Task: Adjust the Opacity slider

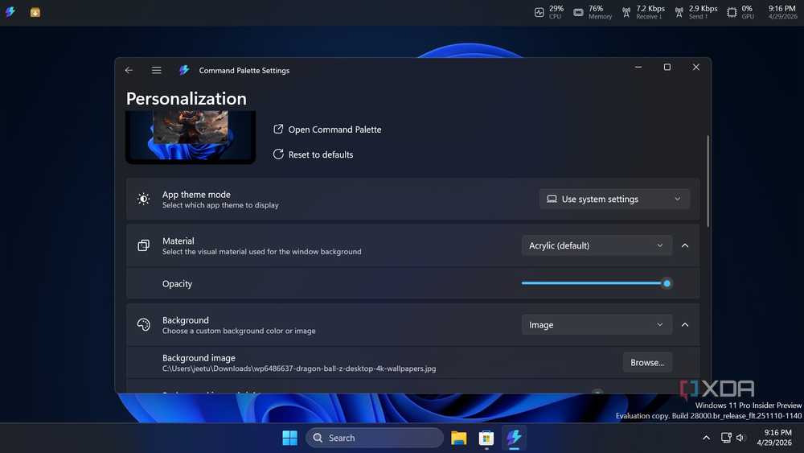Action: [x=597, y=283]
